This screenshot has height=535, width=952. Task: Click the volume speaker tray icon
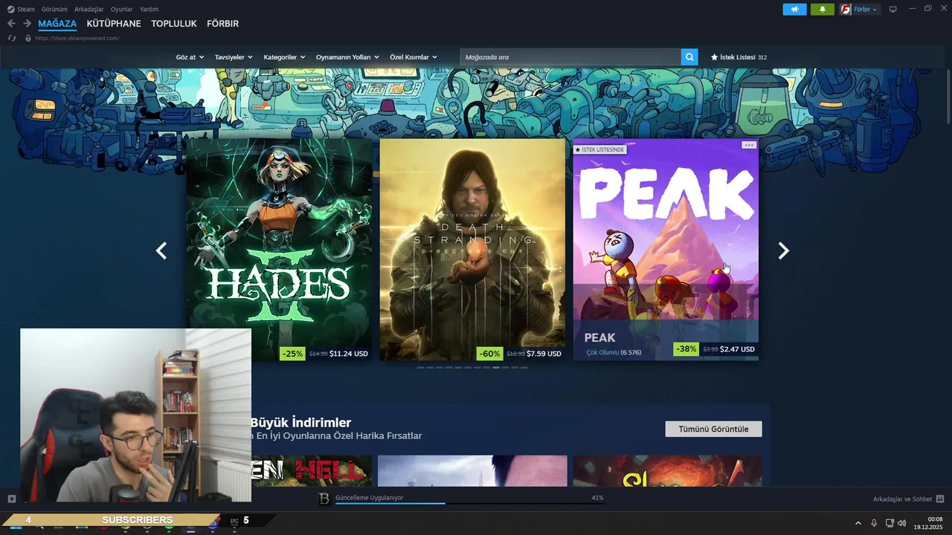[x=902, y=522]
